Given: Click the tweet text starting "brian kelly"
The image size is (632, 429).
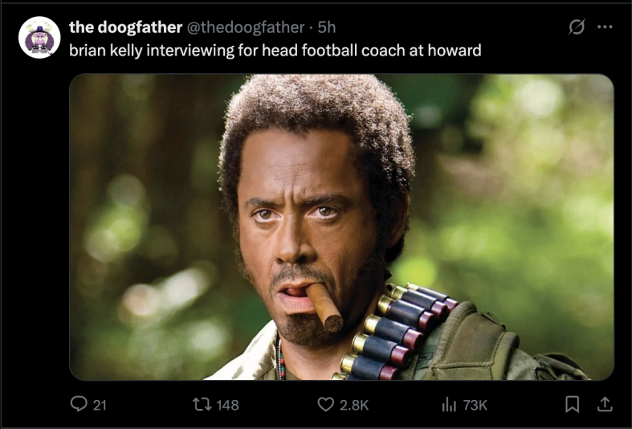Looking at the screenshot, I should (241, 50).
